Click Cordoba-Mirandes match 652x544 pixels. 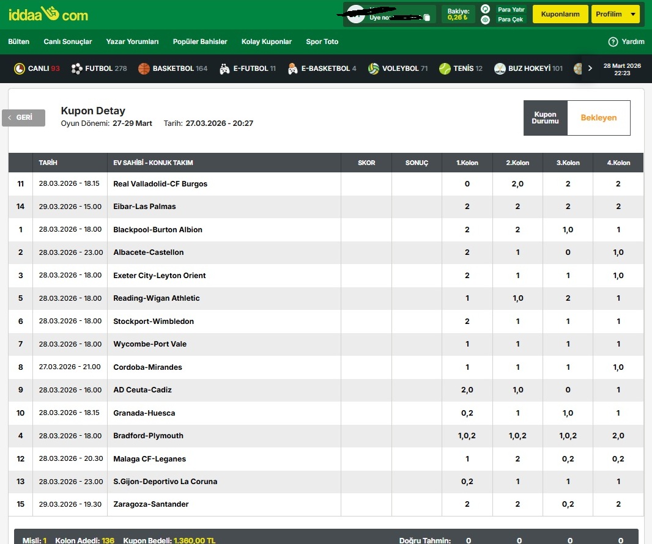coord(147,367)
